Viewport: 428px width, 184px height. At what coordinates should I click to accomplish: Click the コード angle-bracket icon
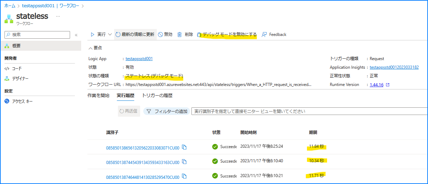point(7,69)
